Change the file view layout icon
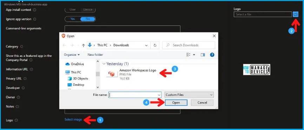 188,55
